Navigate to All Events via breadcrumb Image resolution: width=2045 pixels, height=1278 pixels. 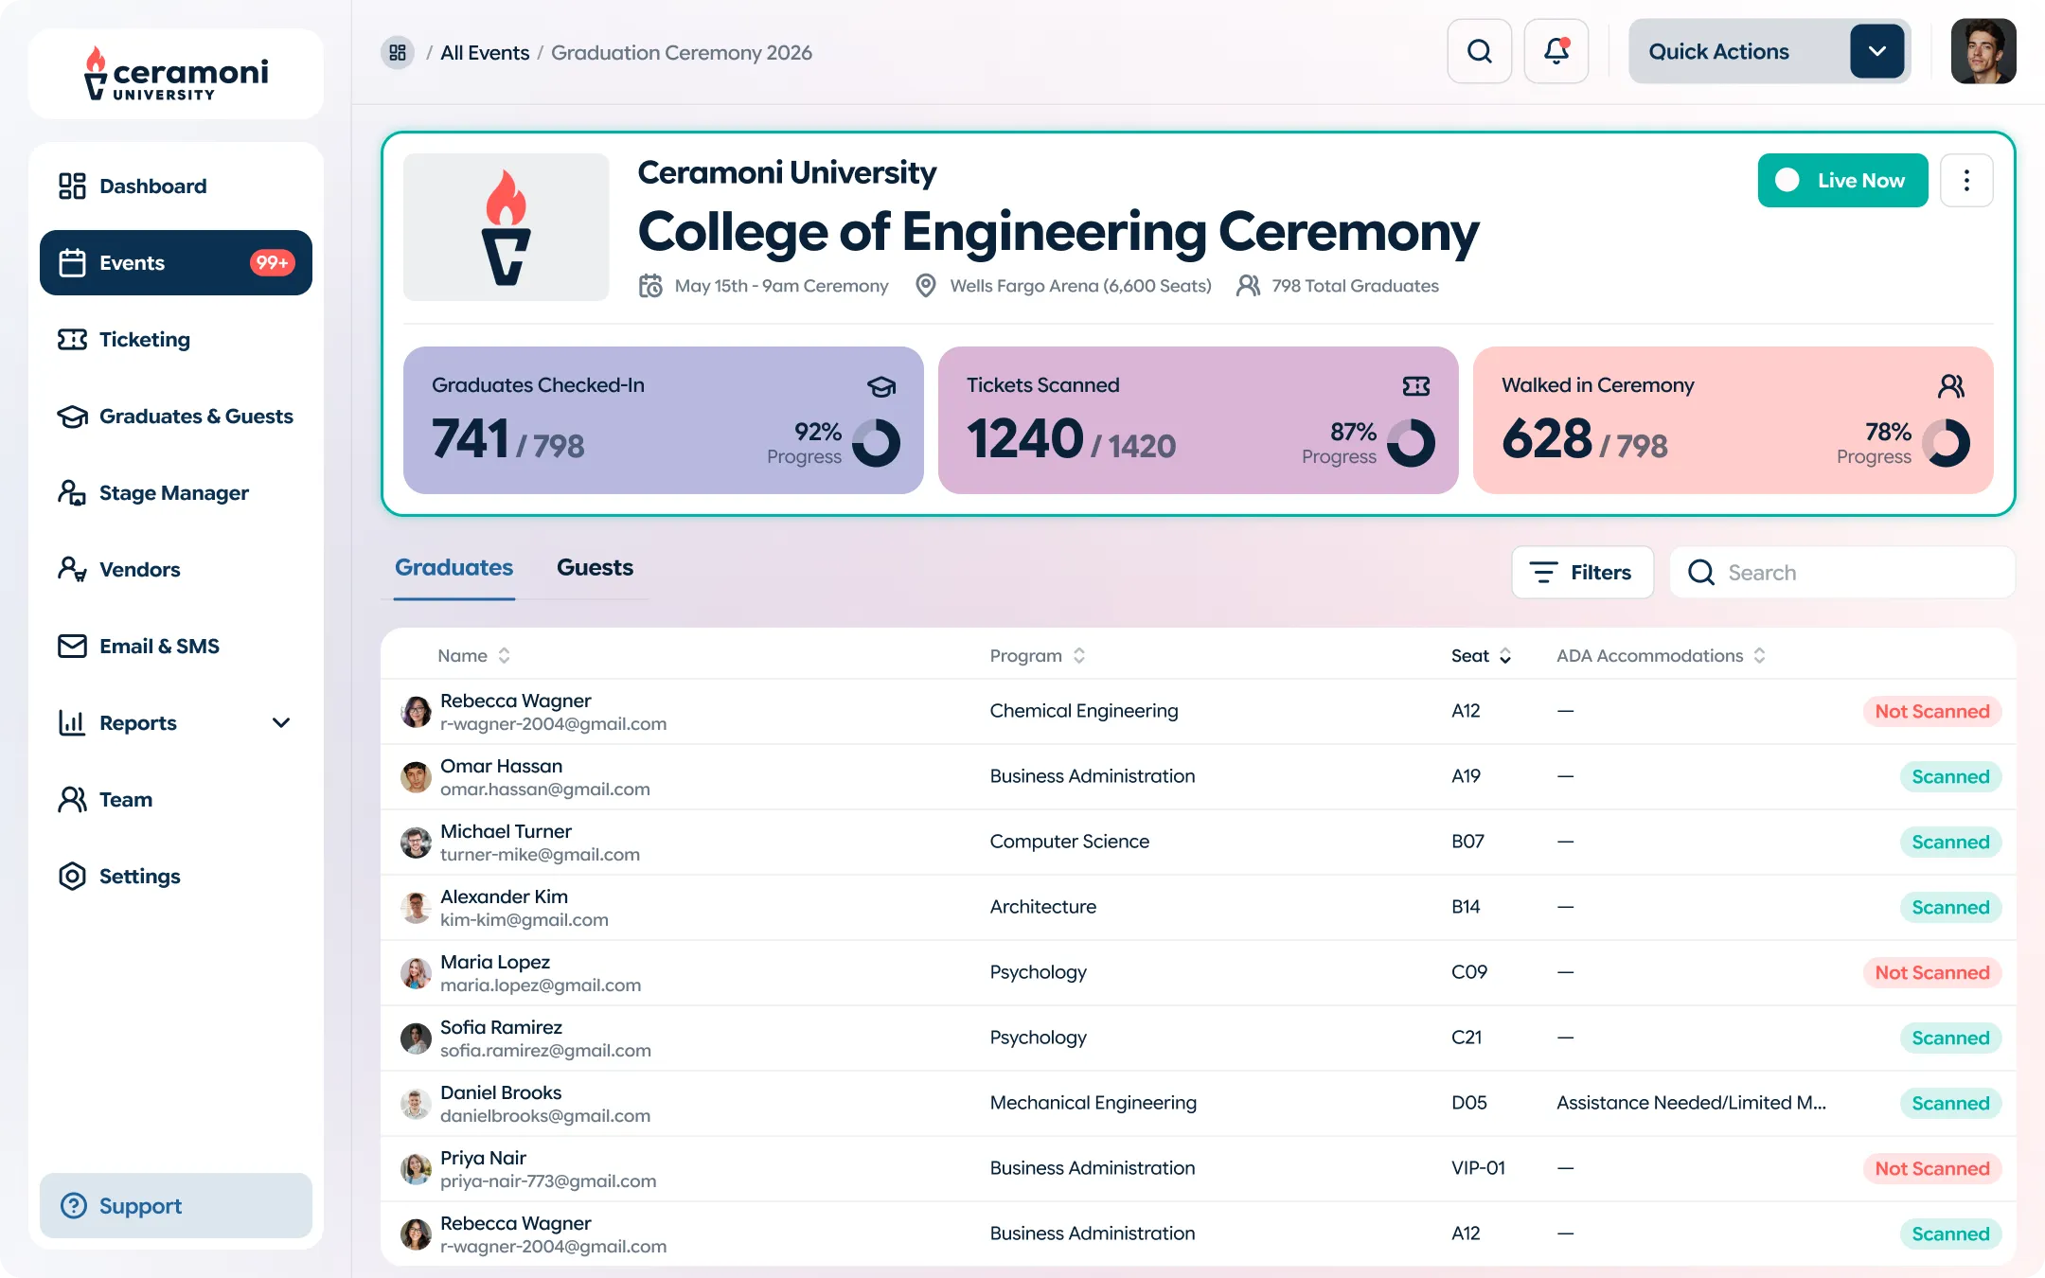click(485, 52)
